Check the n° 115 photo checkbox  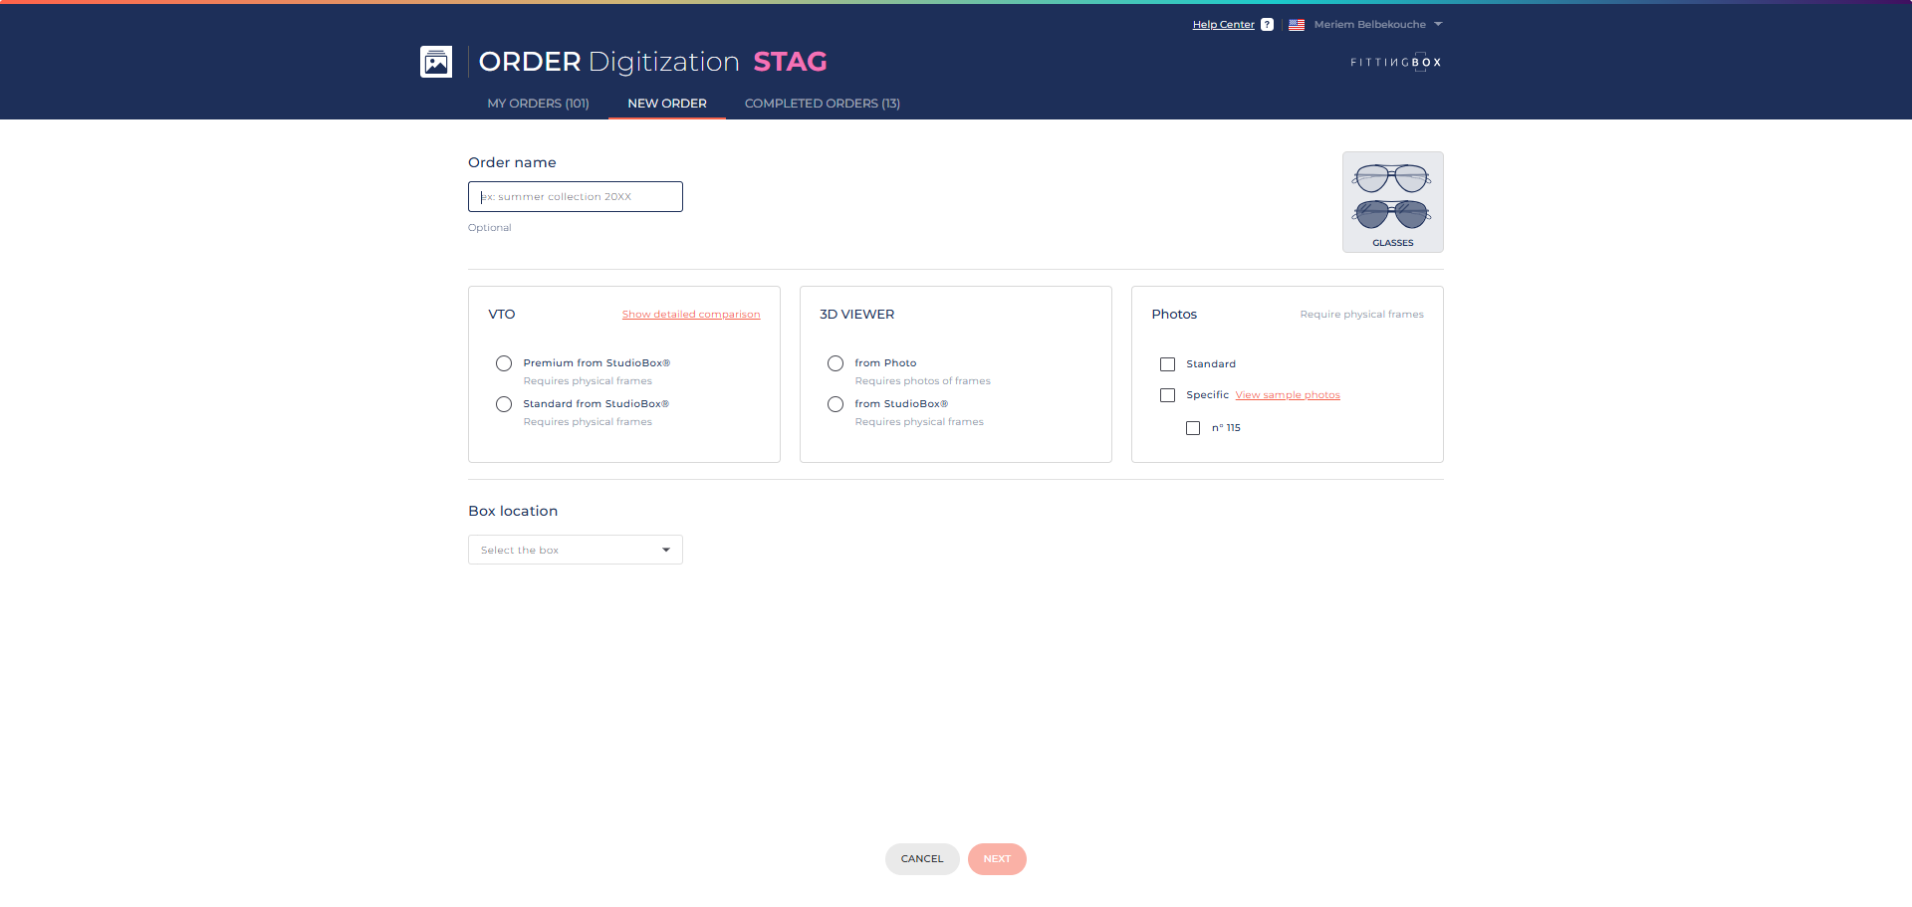[1193, 428]
